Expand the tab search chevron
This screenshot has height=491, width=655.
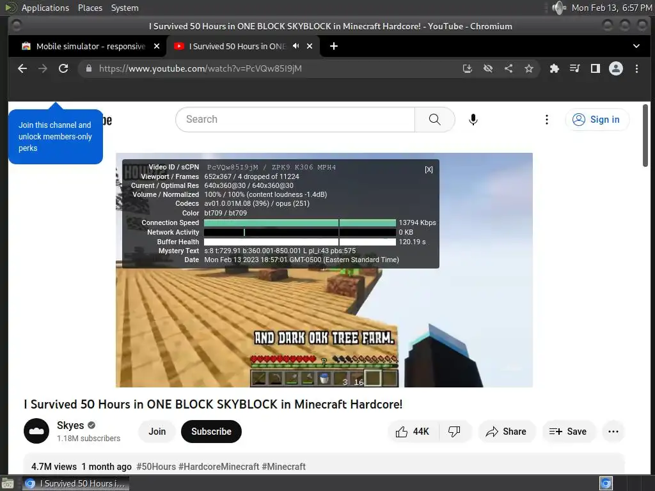pos(636,46)
